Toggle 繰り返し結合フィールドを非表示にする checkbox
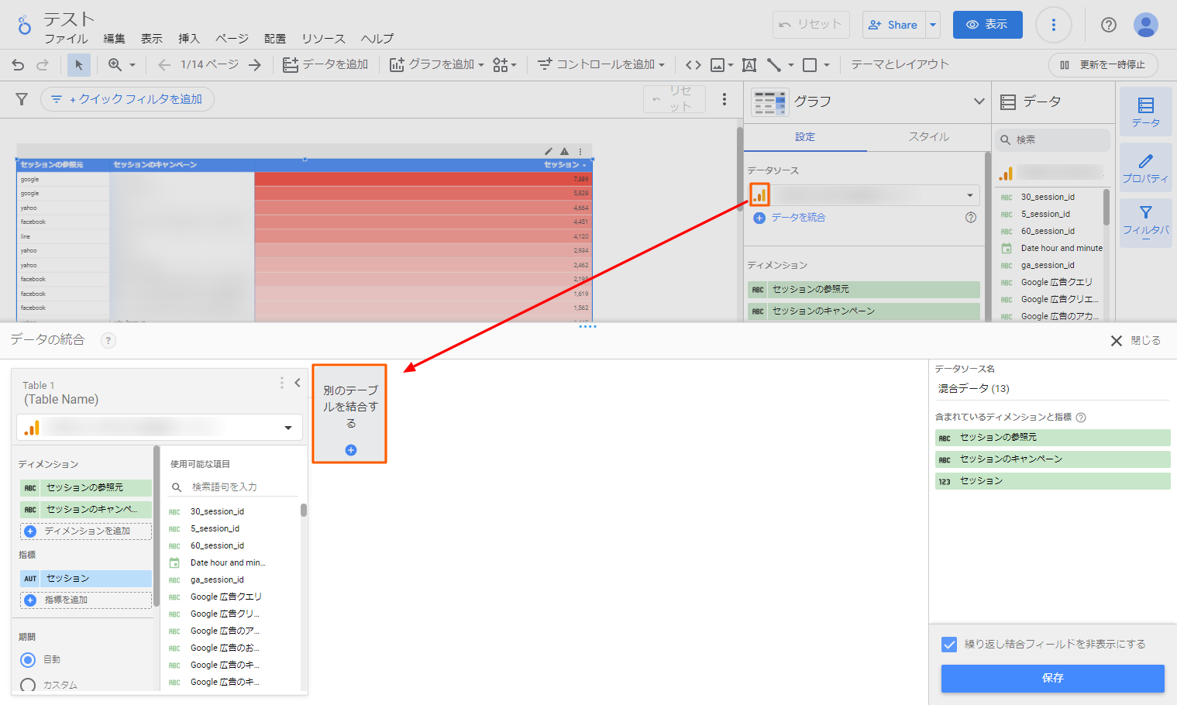Screen dimensions: 1177x705 [x=949, y=645]
